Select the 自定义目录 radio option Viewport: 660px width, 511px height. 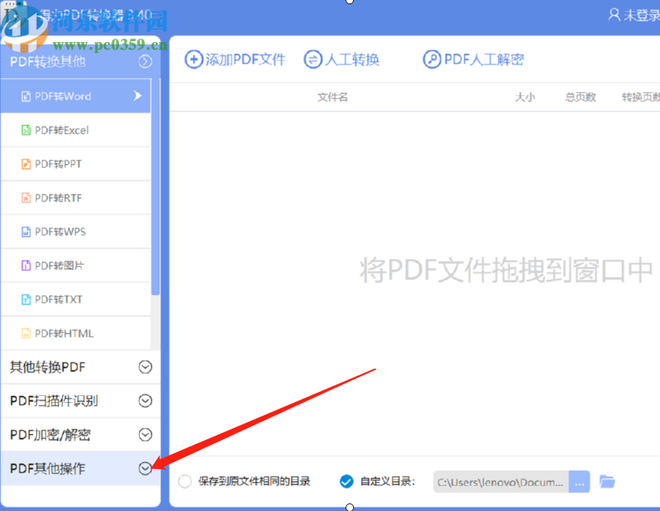(x=346, y=481)
